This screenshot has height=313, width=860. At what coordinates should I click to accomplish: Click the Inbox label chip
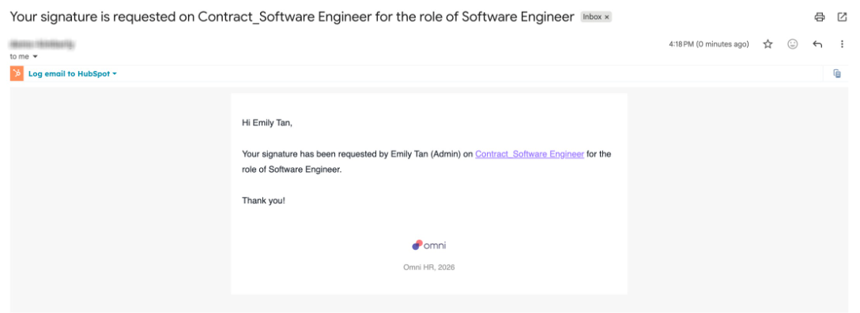596,17
